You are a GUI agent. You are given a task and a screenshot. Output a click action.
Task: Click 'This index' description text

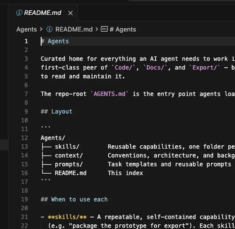click(x=125, y=173)
